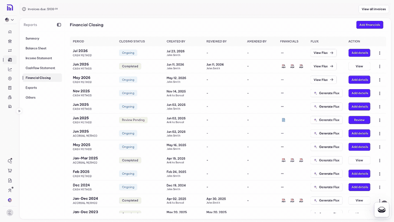Open the shopping cart icon in sidebar
The image size is (394, 222).
(x=10, y=171)
